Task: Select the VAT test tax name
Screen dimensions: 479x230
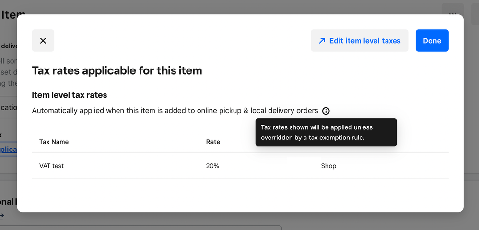Action: tap(51, 166)
